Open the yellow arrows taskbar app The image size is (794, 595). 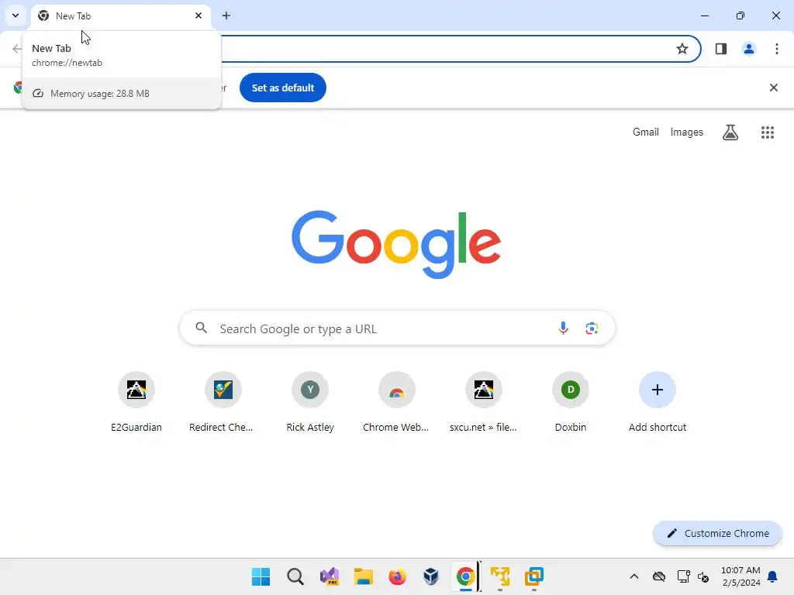[500, 576]
